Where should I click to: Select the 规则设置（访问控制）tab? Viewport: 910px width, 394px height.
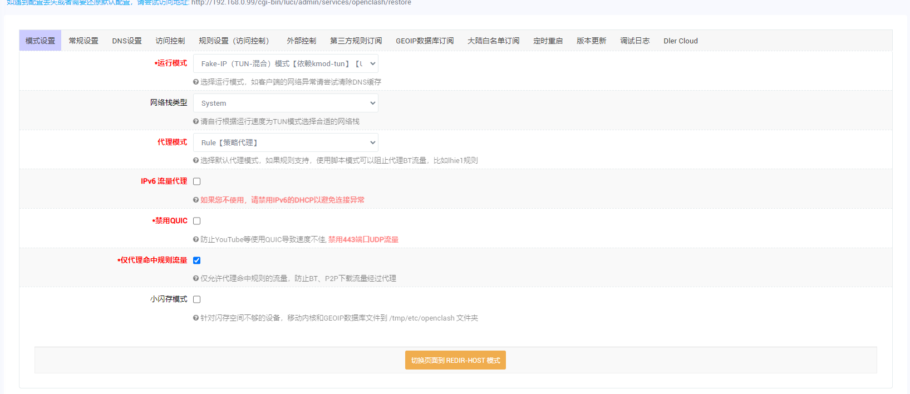coord(235,41)
